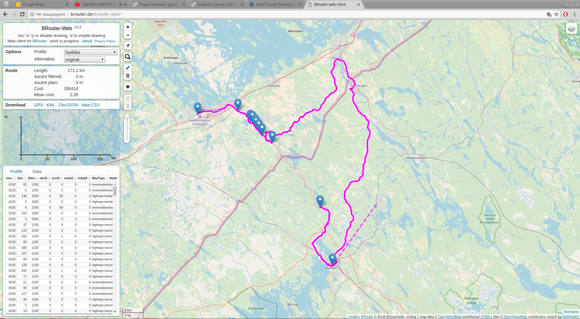Select the no-go area circle tool
Screen dimensions: 580x319
click(128, 87)
